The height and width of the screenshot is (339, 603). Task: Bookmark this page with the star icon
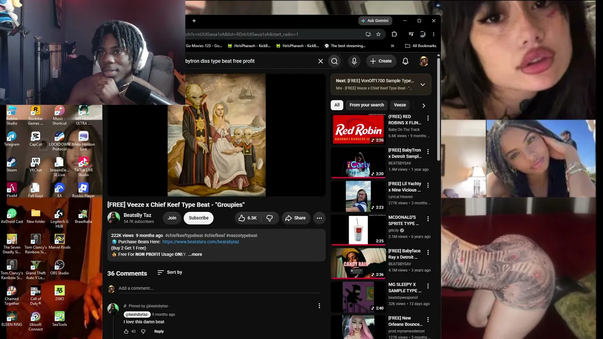(x=378, y=34)
